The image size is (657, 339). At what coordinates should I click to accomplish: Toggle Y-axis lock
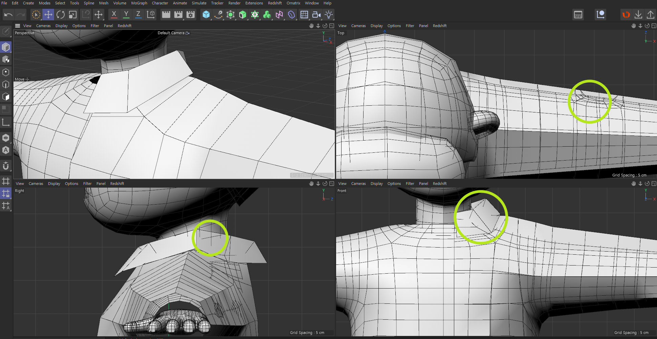tap(126, 15)
